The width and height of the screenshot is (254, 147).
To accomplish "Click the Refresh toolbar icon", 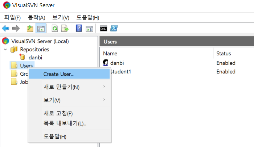I will [55, 29].
